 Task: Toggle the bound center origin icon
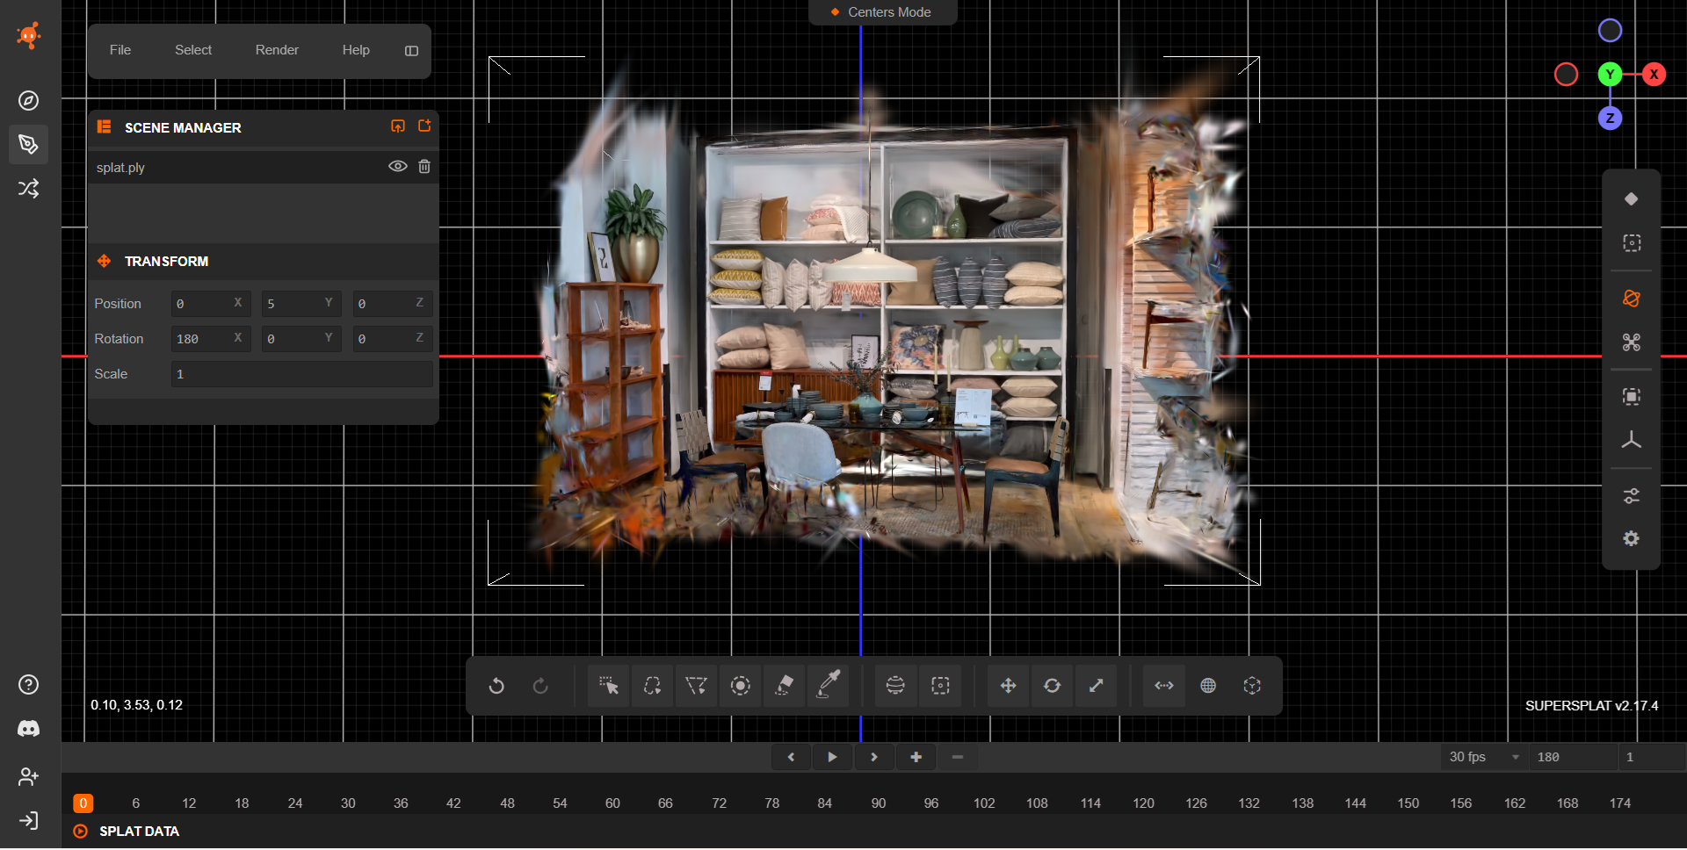point(1252,686)
